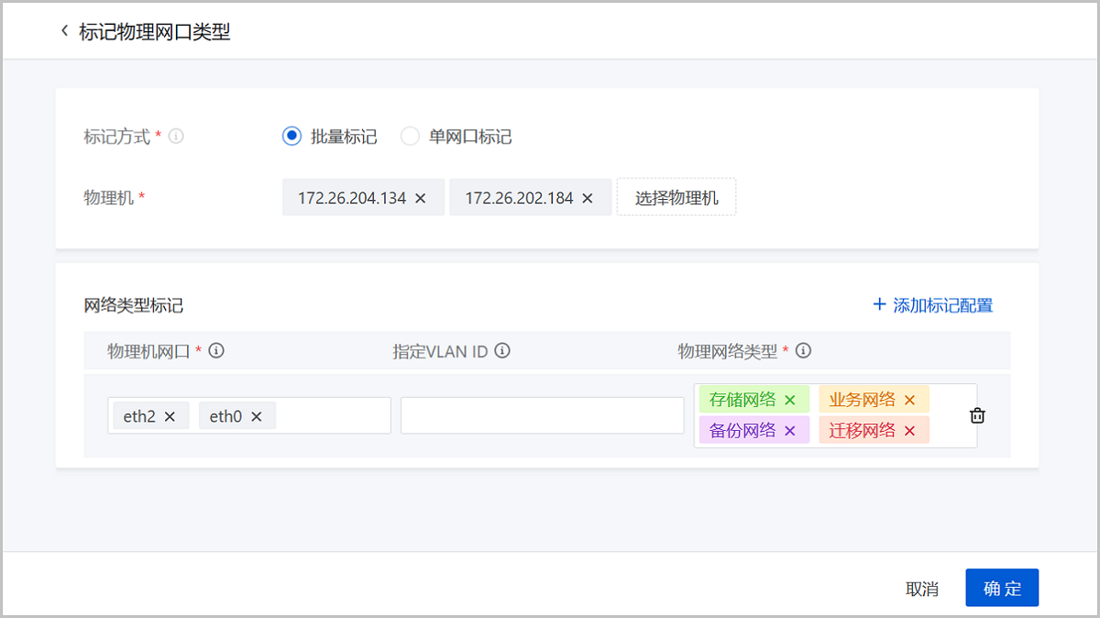This screenshot has height=618, width=1100.
Task: Remove the eth2 interface tag
Action: click(170, 416)
